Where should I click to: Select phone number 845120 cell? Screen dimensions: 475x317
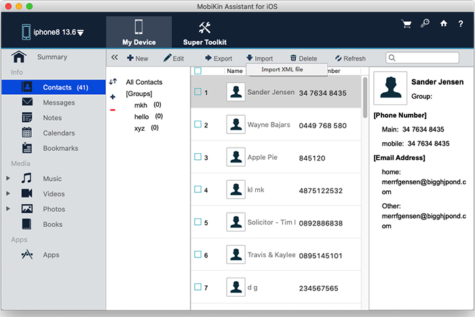[312, 158]
